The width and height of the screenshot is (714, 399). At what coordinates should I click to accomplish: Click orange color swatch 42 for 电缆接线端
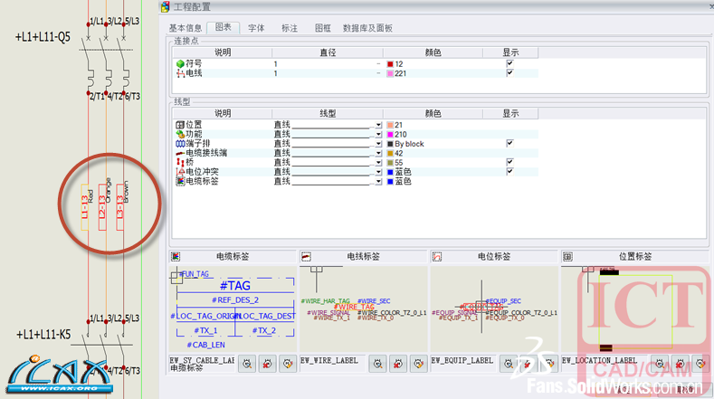tap(390, 153)
